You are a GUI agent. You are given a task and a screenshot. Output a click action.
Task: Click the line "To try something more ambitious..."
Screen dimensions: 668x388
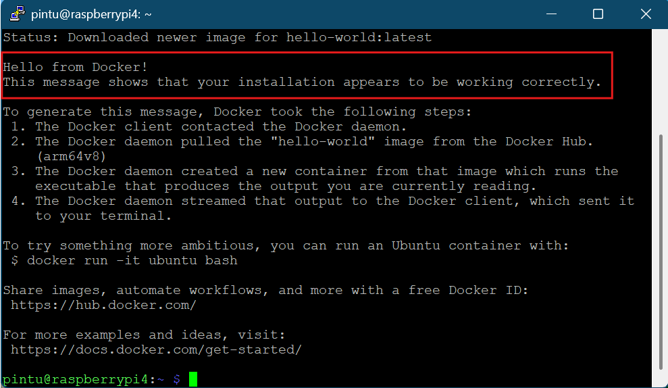(286, 245)
